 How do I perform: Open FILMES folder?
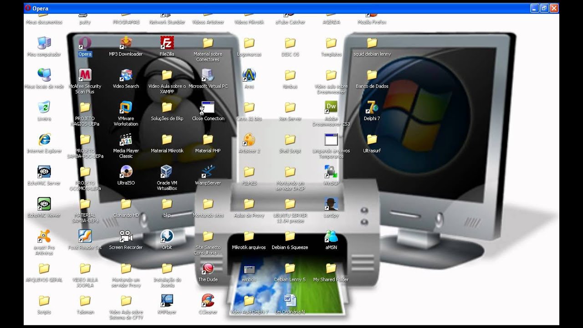(249, 172)
